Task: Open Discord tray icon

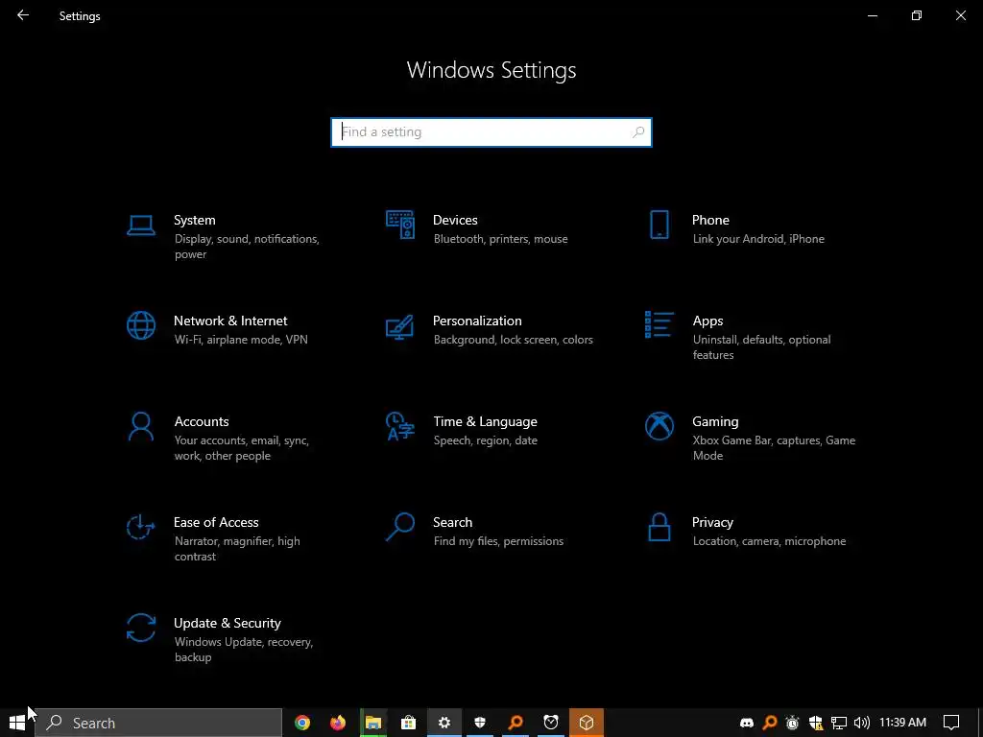Action: pyautogui.click(x=747, y=723)
